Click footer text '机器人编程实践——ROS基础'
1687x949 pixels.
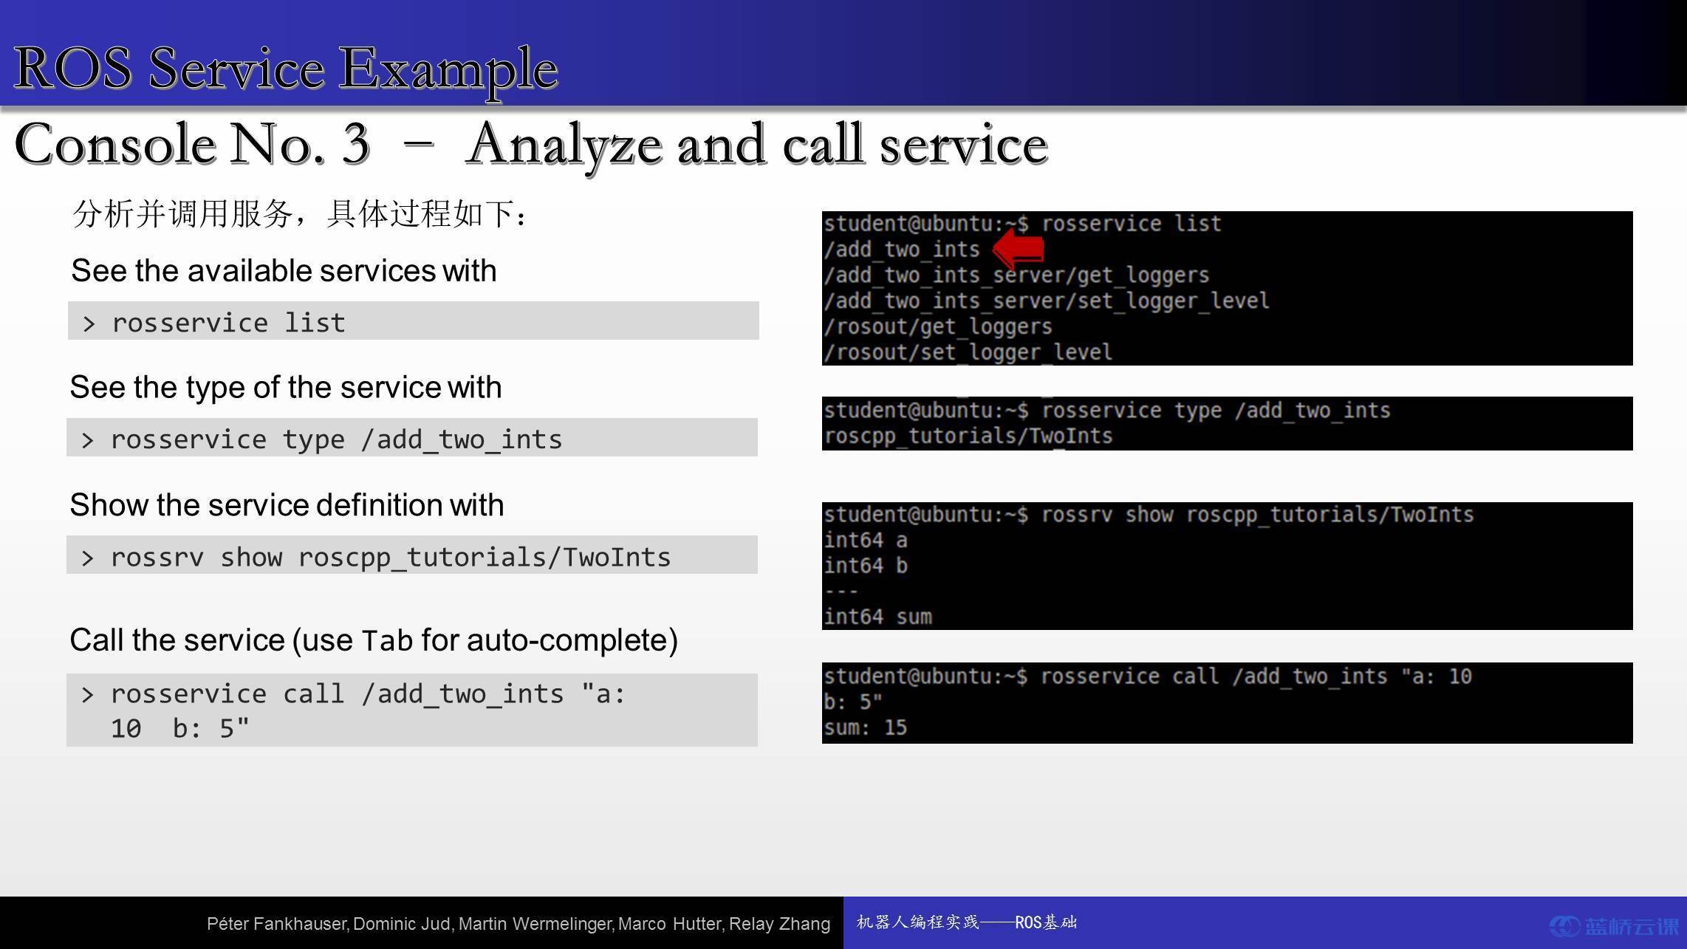tap(967, 922)
